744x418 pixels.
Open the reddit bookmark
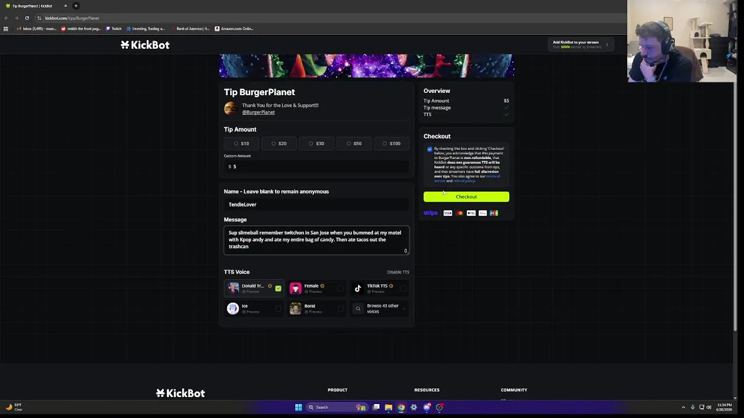[x=81, y=28]
